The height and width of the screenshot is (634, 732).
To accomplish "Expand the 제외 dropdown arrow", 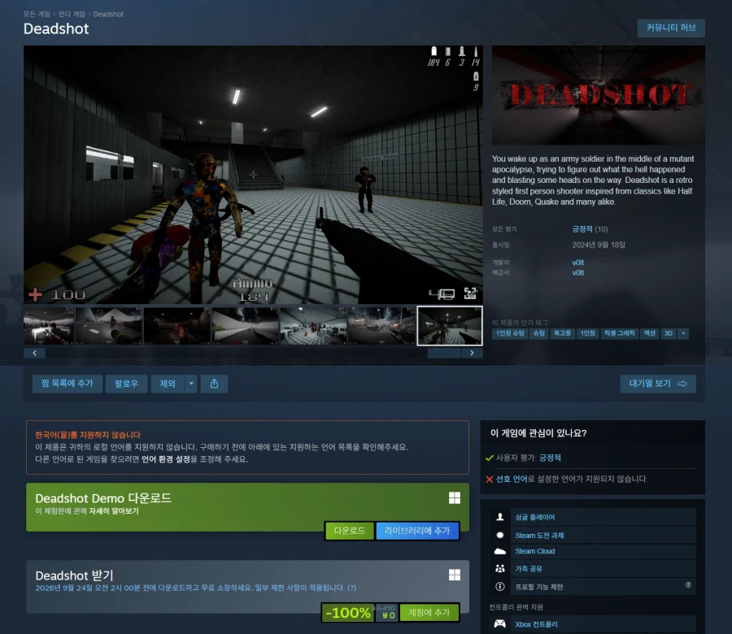I will tap(191, 384).
